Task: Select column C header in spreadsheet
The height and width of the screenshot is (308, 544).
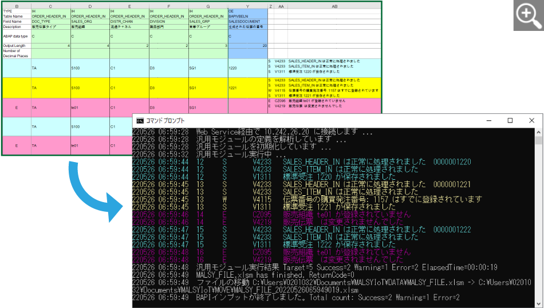Action: click(50, 6)
